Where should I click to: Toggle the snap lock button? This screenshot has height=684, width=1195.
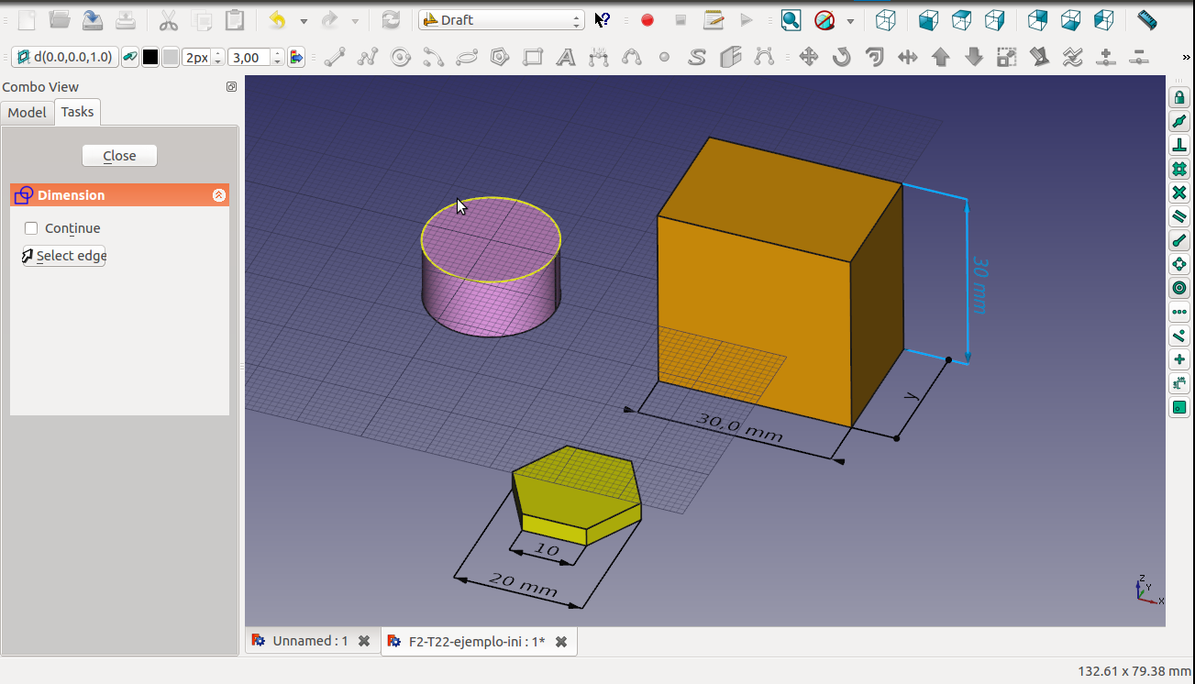click(1179, 98)
